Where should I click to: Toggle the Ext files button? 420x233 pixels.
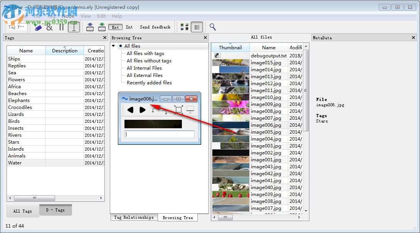pos(115,27)
